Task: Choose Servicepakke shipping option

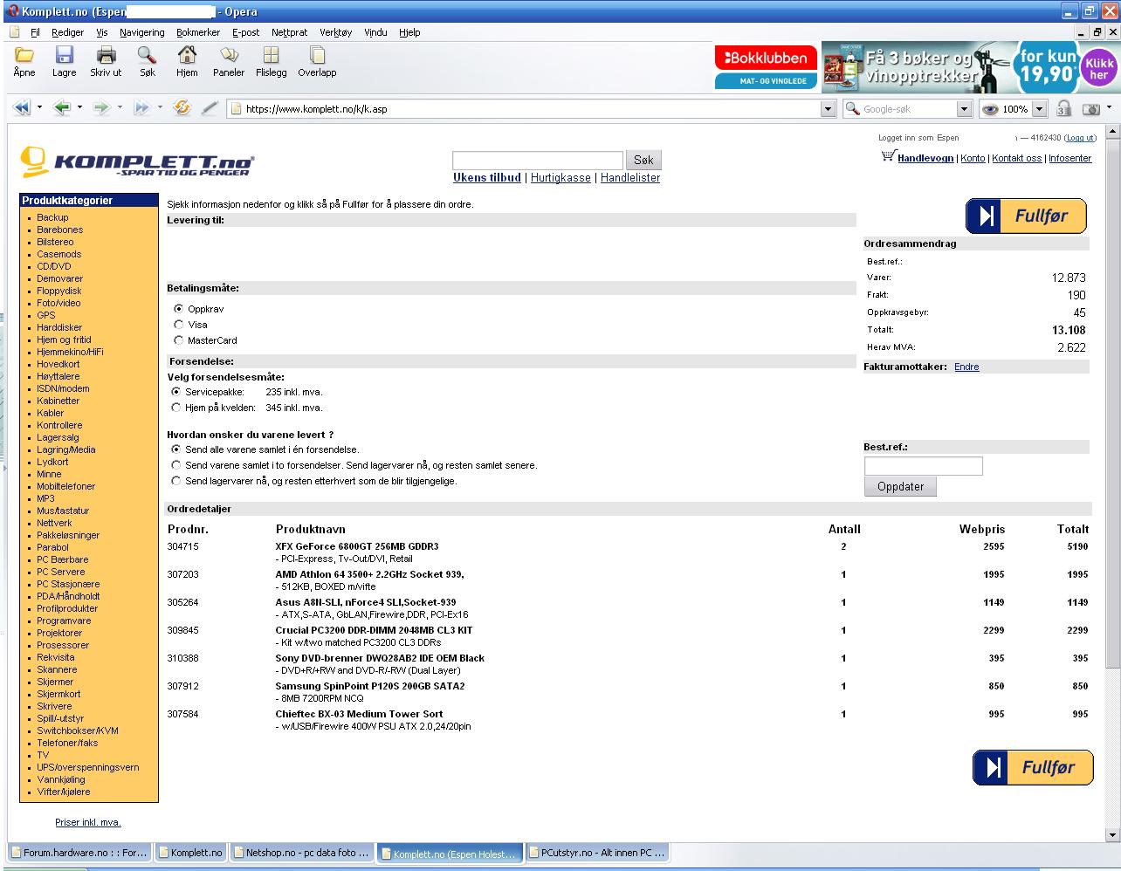Action: (x=176, y=392)
